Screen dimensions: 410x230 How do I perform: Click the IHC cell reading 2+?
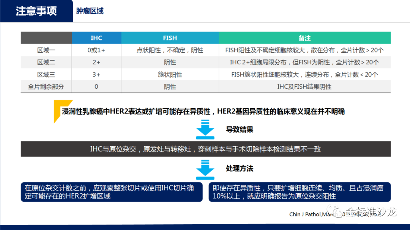pos(96,63)
